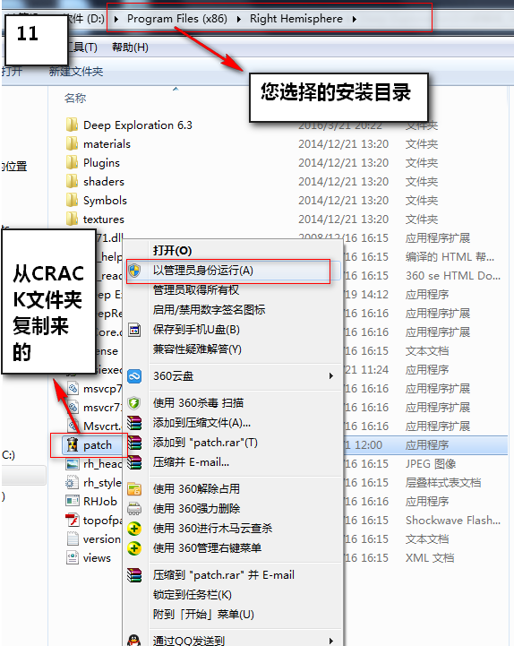
Task: Open the 帮助(H) menu
Action: [x=130, y=47]
